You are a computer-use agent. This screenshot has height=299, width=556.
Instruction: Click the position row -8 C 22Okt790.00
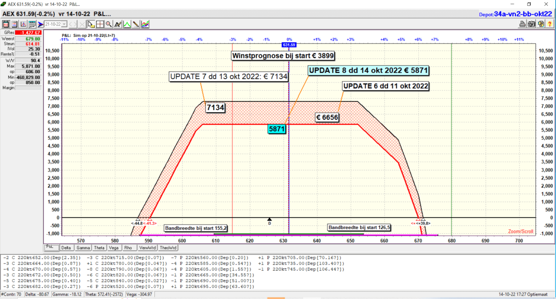[x=126, y=269]
